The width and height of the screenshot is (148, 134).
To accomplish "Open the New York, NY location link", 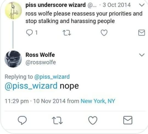I will point(98,101).
